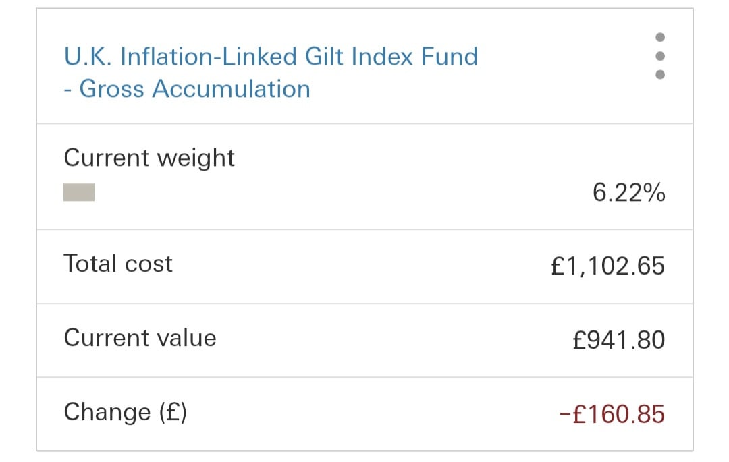Image resolution: width=729 pixels, height=462 pixels.
Task: Click the word Fund in the title
Action: 450,56
